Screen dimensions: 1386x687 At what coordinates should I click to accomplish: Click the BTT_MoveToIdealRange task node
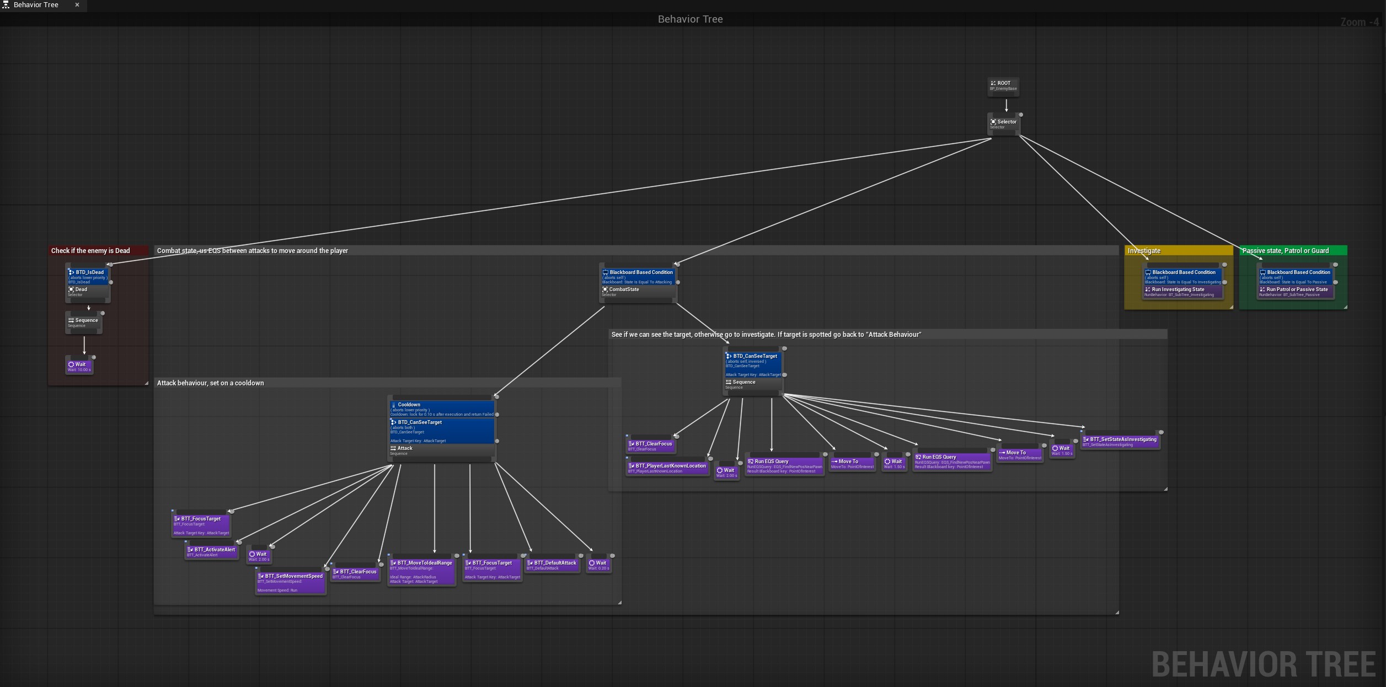point(421,571)
